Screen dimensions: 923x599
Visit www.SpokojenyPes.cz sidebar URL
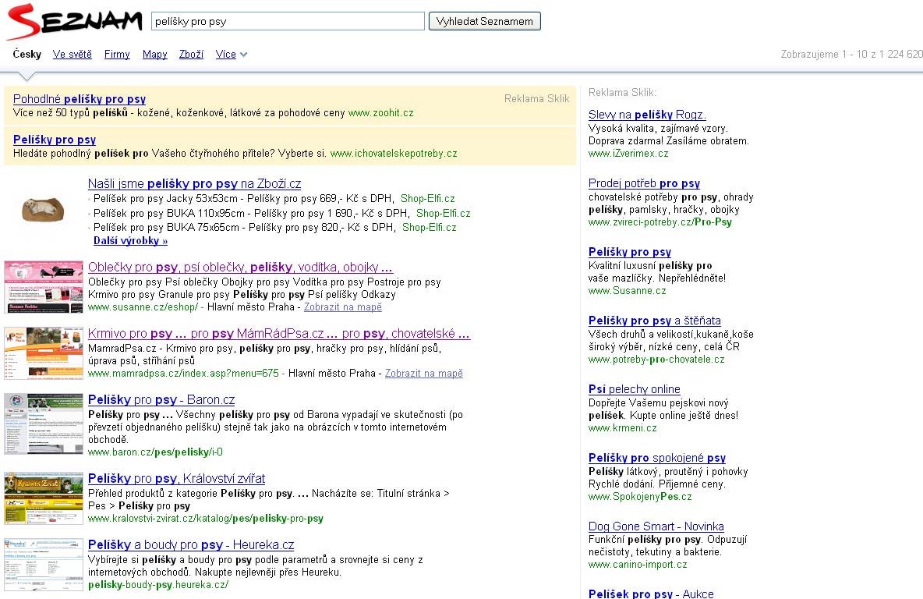pyautogui.click(x=640, y=497)
